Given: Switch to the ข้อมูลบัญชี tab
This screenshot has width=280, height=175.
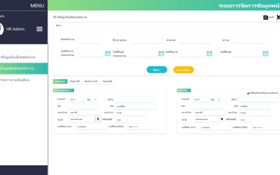Looking at the screenshot, I should point(107,81).
